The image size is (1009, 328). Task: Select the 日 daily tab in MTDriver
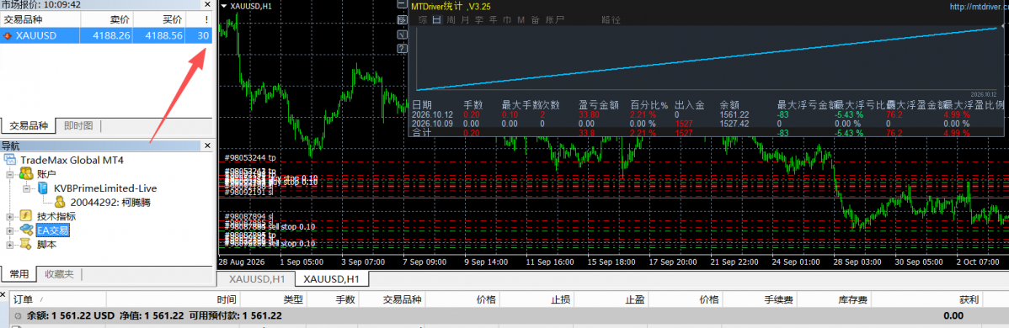[x=437, y=20]
